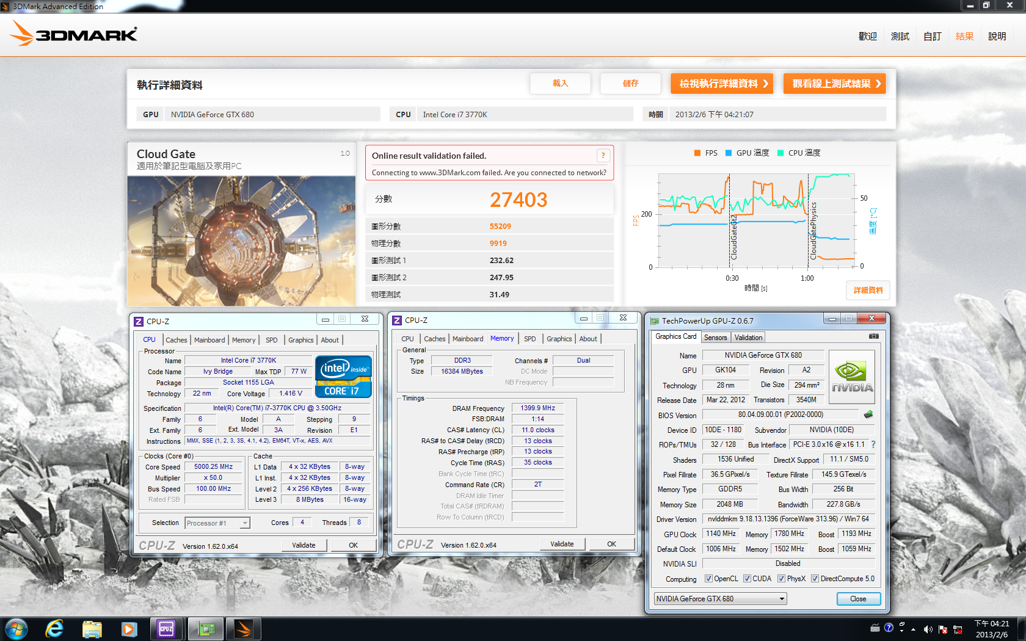Click the DRAM Frequency value 1399.9 MHz
The image size is (1026, 641).
[x=537, y=408]
